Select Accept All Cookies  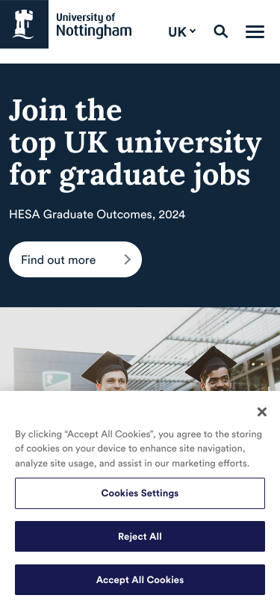(x=140, y=579)
